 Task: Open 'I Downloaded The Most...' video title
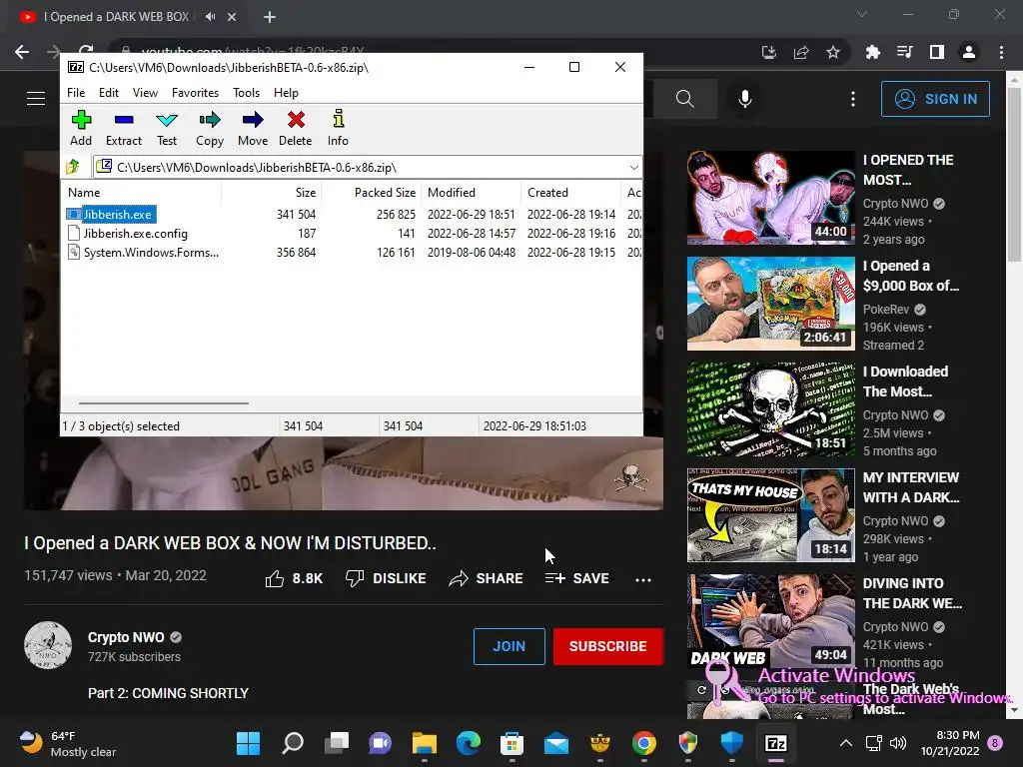coord(905,382)
